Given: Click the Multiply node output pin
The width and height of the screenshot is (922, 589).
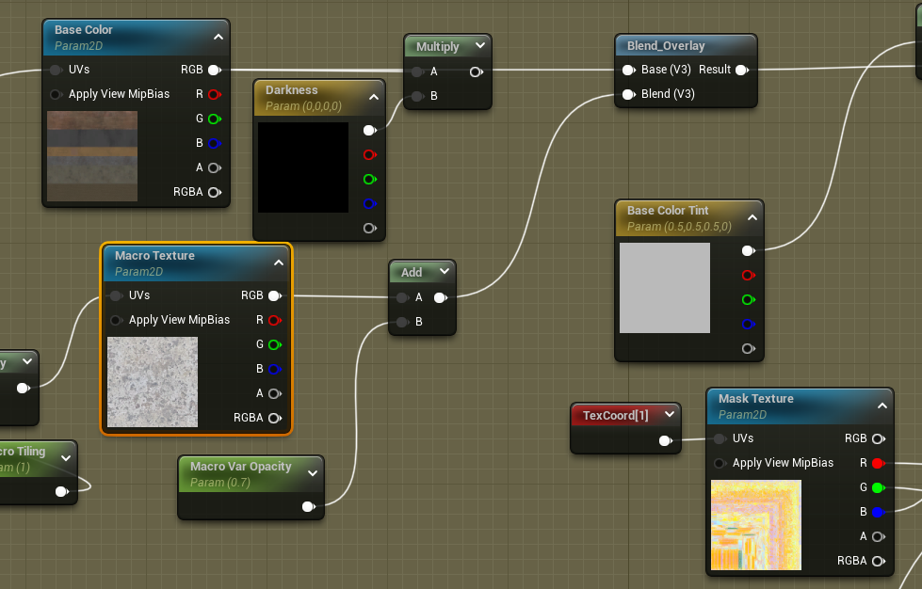Looking at the screenshot, I should 477,72.
